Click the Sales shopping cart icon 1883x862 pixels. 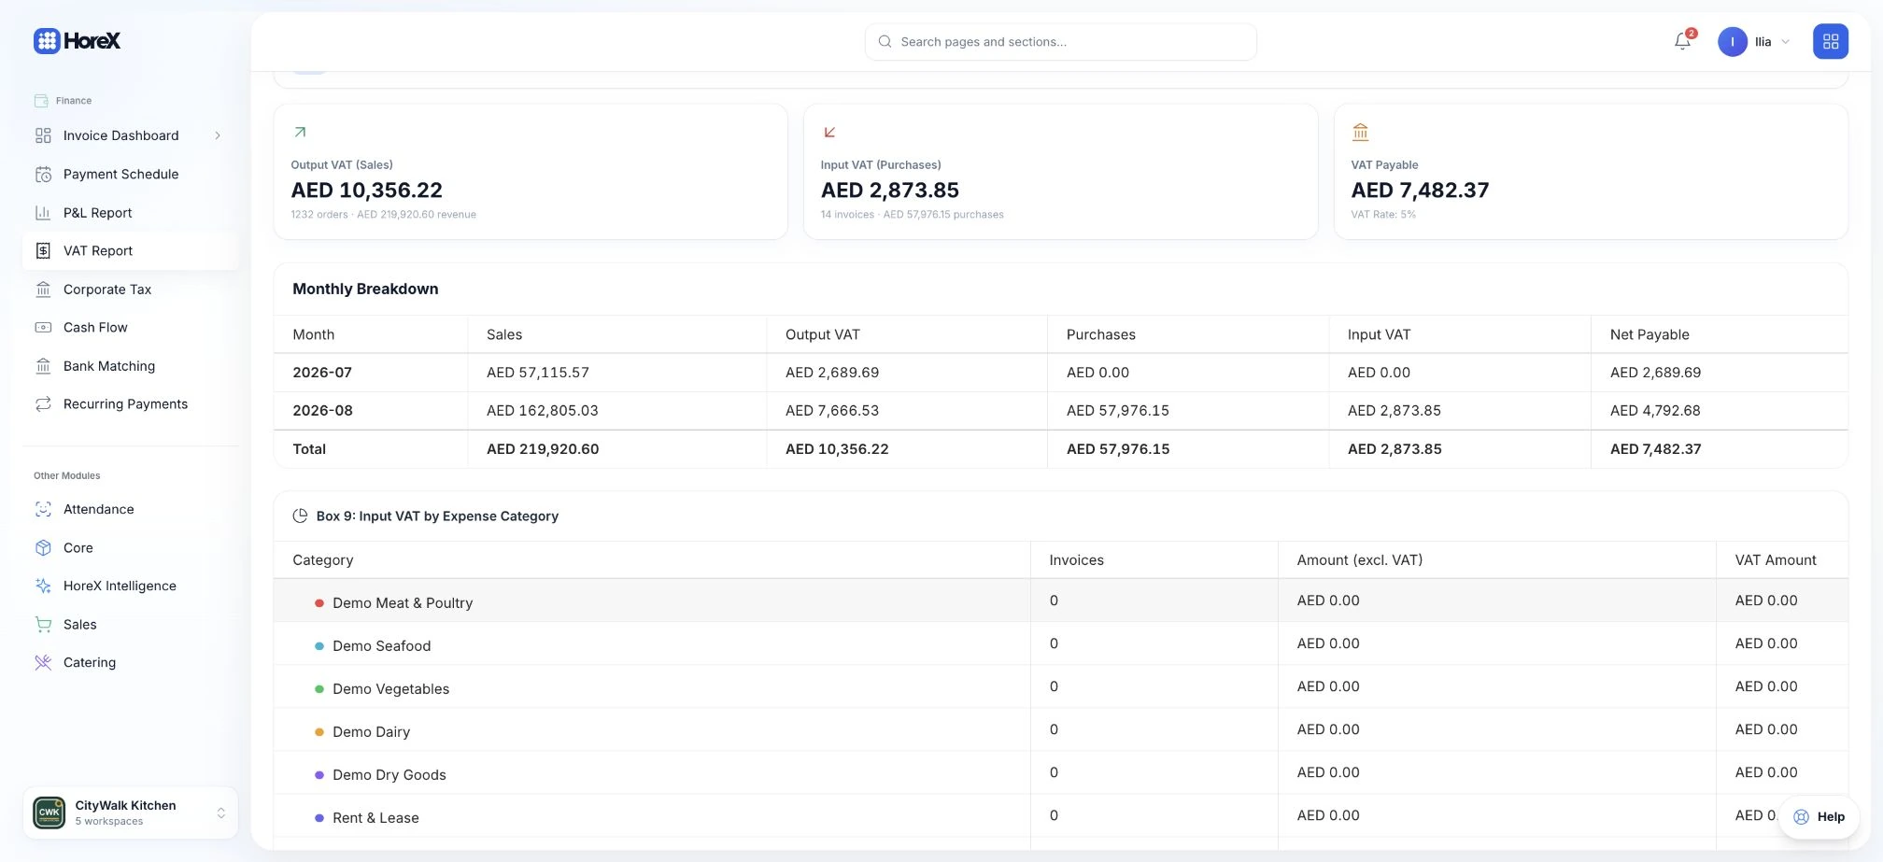coord(43,625)
